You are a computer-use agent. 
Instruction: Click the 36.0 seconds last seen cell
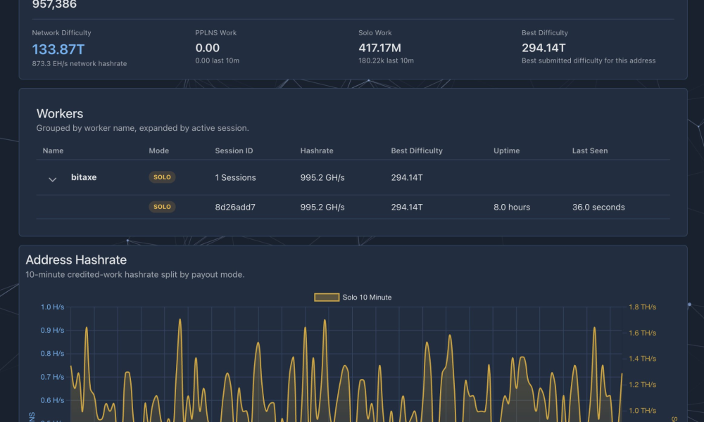[x=598, y=207]
